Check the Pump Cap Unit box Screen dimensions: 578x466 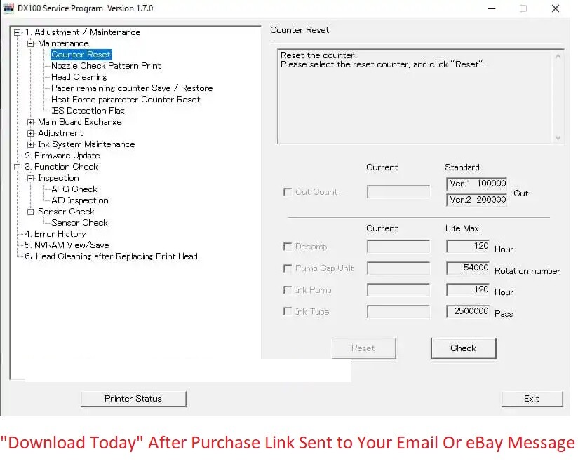[x=287, y=268]
